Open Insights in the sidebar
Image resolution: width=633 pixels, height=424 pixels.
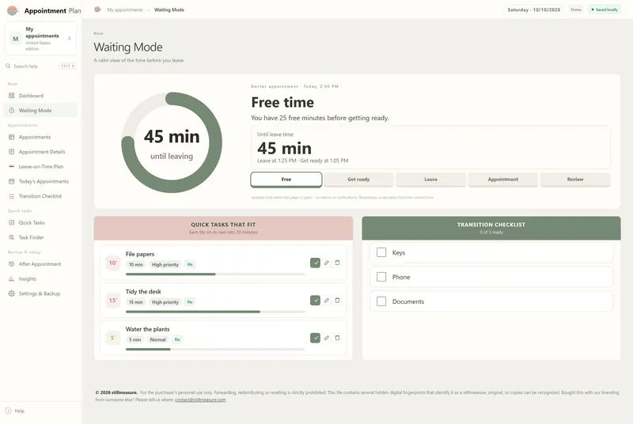click(40, 278)
